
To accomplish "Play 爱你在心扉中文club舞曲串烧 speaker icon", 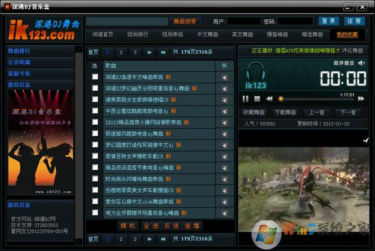I will click(x=224, y=202).
